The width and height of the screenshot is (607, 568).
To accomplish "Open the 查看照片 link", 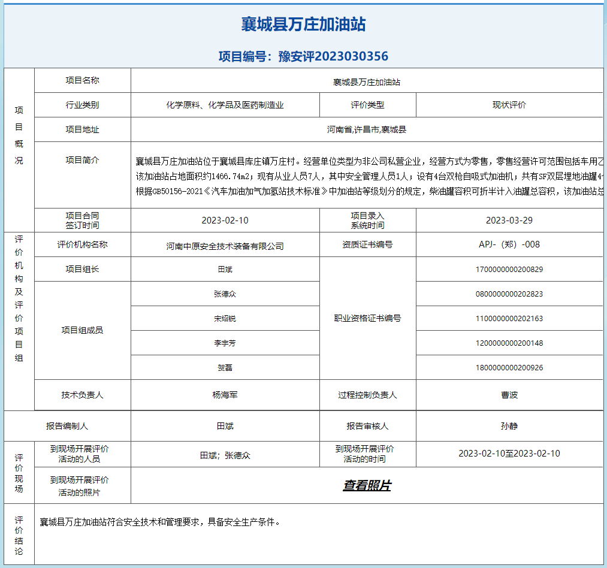I will (x=367, y=485).
